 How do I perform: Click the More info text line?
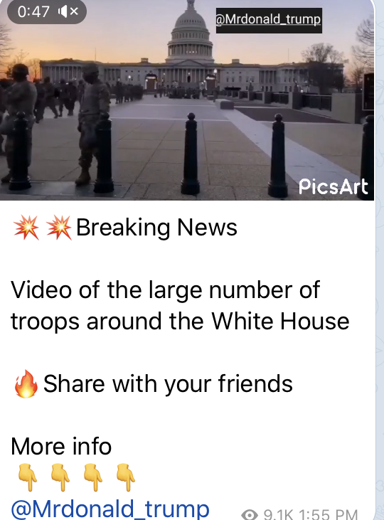click(x=61, y=447)
